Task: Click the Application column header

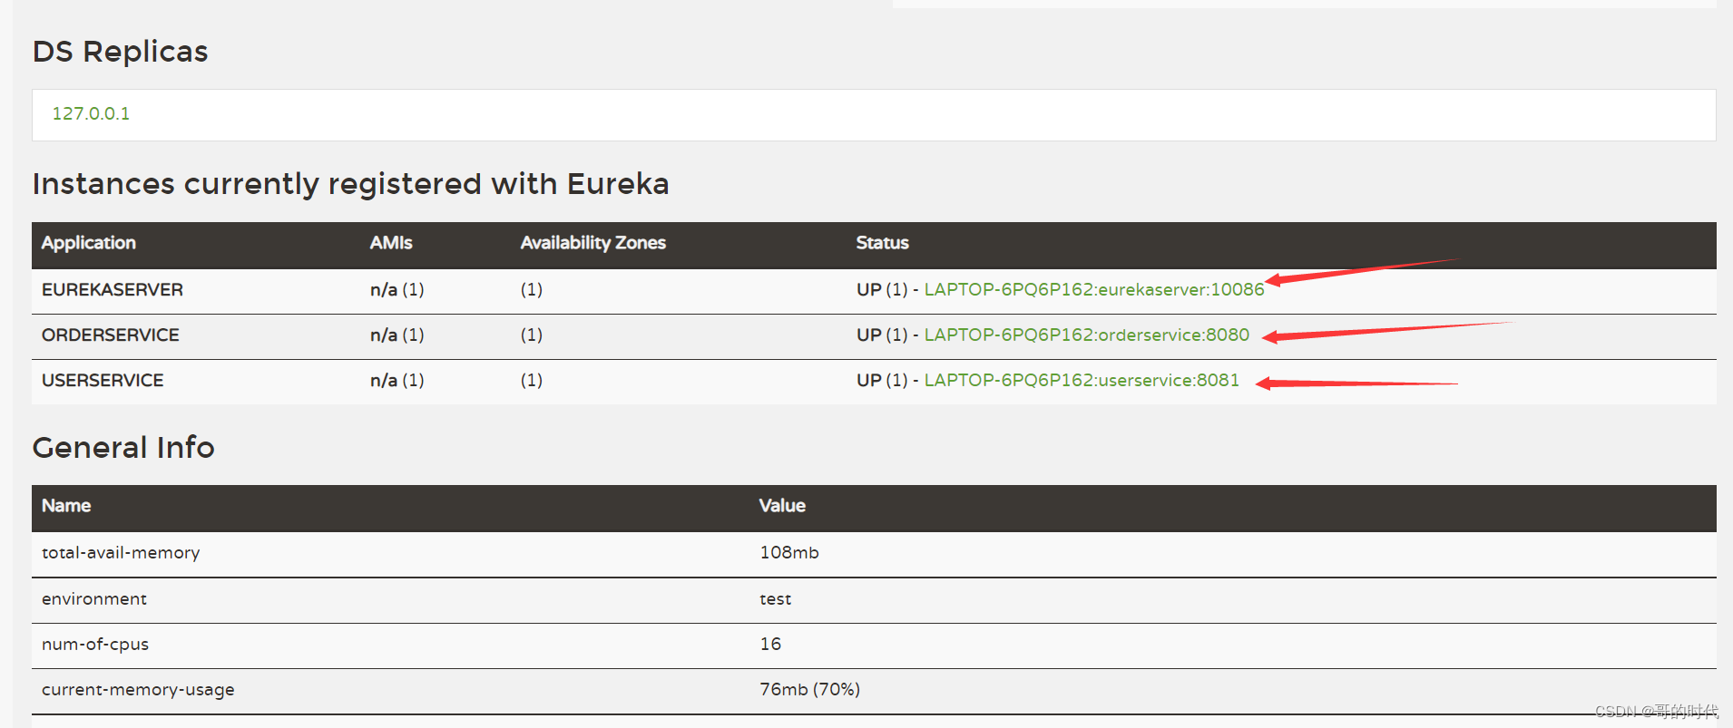Action: coord(89,243)
